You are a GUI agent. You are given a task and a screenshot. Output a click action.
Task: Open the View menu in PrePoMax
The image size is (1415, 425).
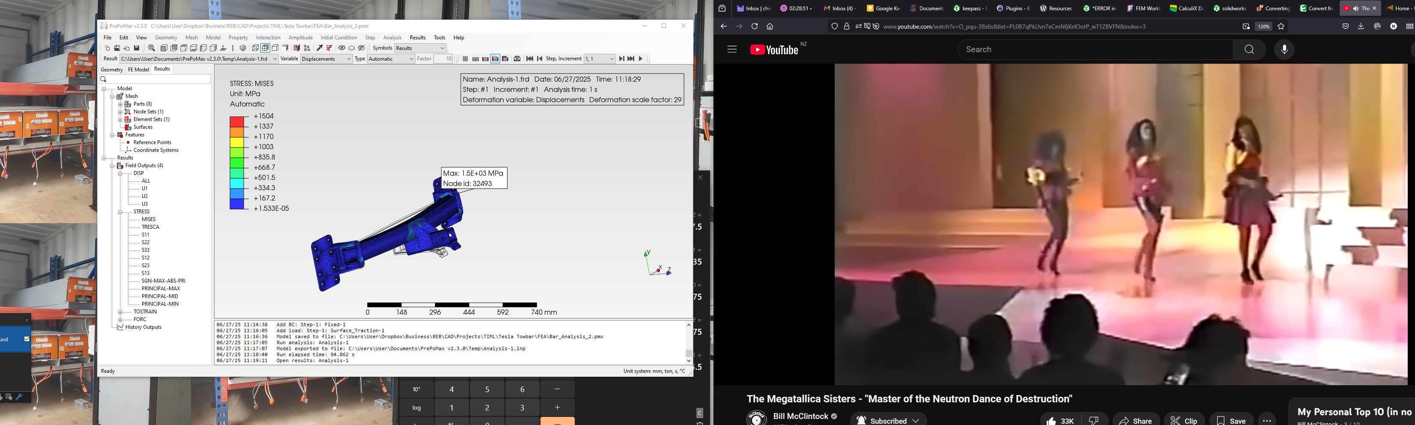pyautogui.click(x=142, y=37)
